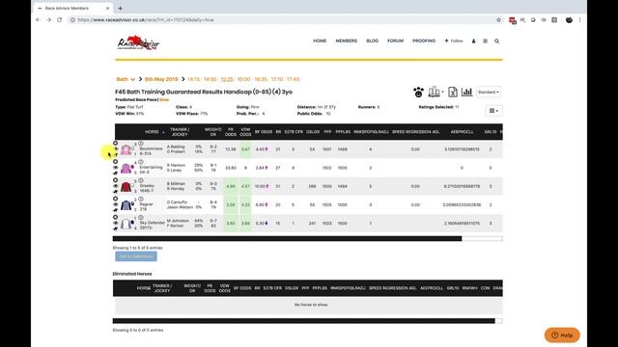Click the red extension icon in toolbar
The width and height of the screenshot is (618, 347).
click(513, 20)
